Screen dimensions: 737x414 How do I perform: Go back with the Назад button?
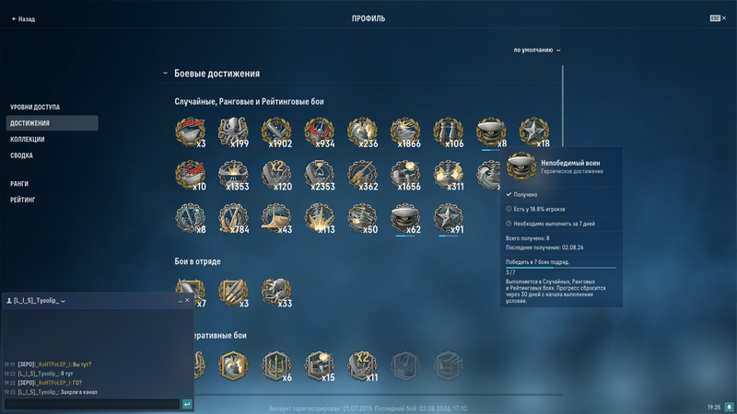[24, 18]
